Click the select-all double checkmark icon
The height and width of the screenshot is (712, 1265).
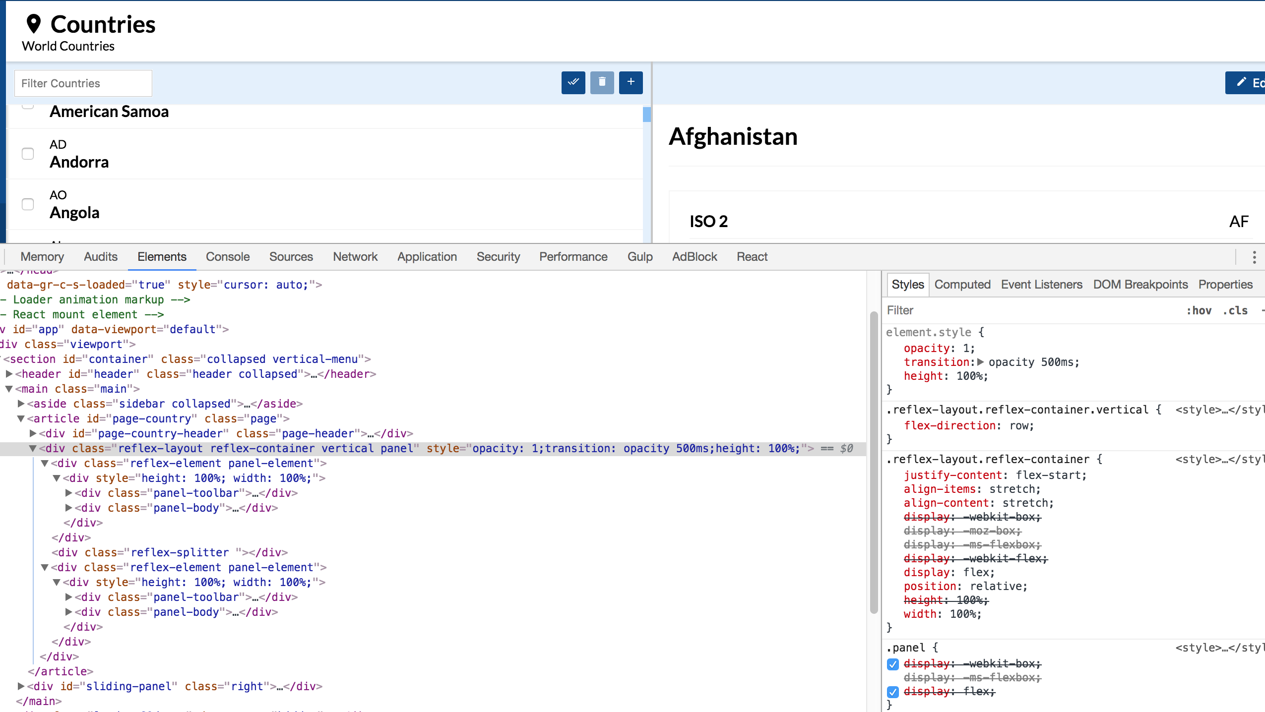[573, 82]
